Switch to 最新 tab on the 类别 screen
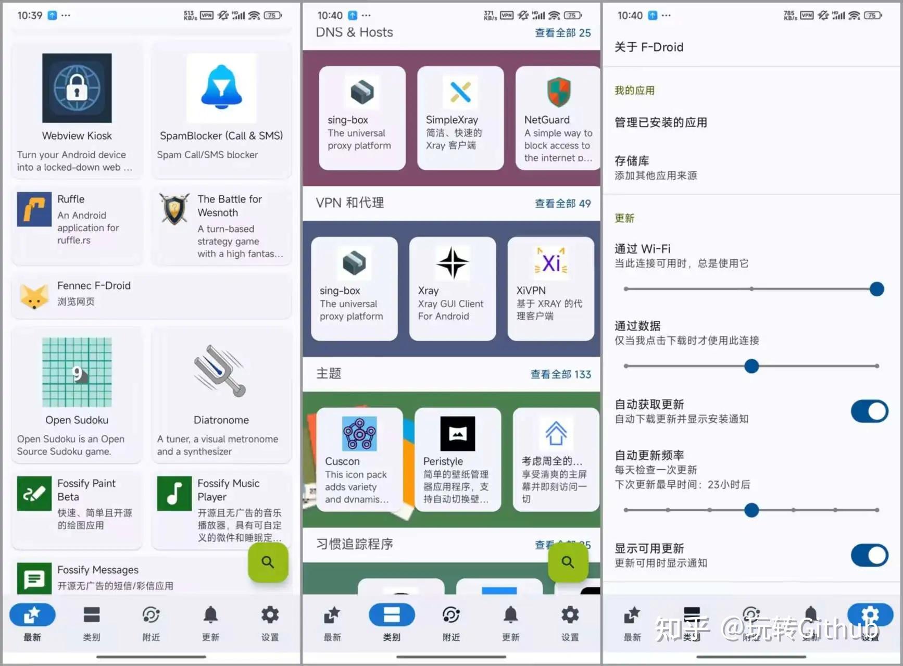903x666 pixels. pos(332,622)
